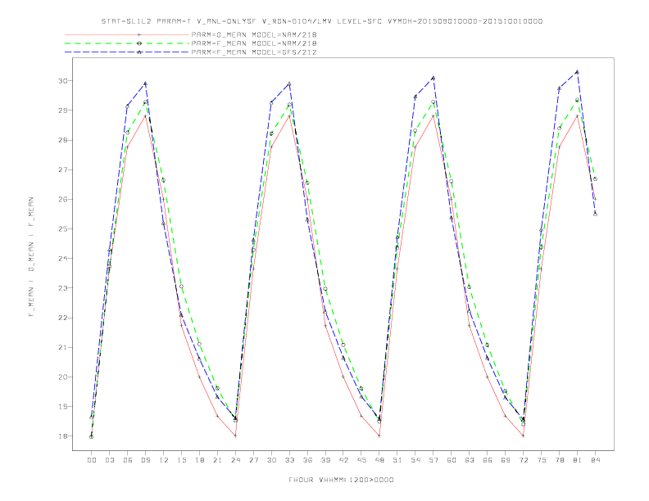Click the red solid legend line sample
Viewport: 649px width, 501px height.
127,34
